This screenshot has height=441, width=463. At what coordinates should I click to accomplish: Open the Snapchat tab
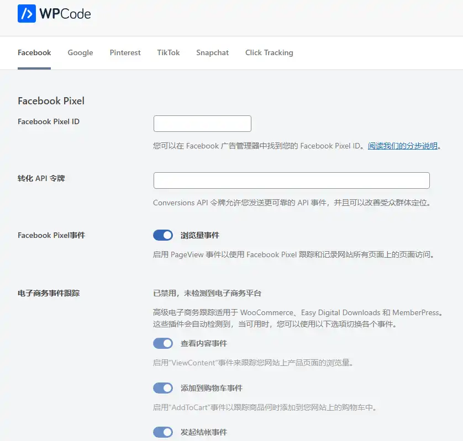pyautogui.click(x=212, y=52)
